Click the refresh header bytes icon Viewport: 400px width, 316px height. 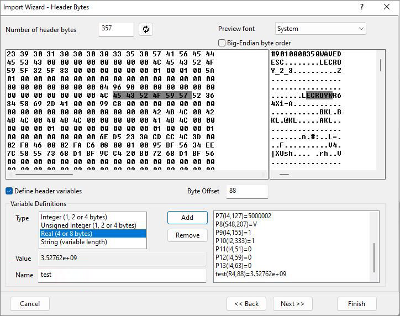pyautogui.click(x=146, y=29)
